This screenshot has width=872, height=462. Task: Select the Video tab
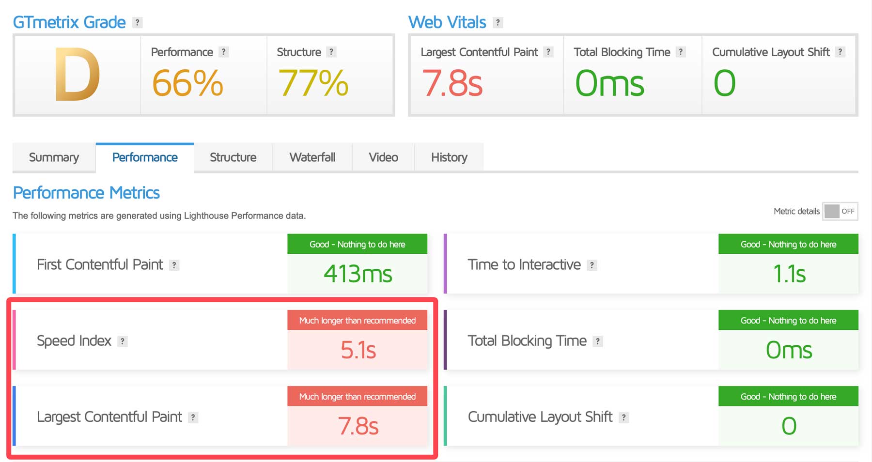coord(383,157)
